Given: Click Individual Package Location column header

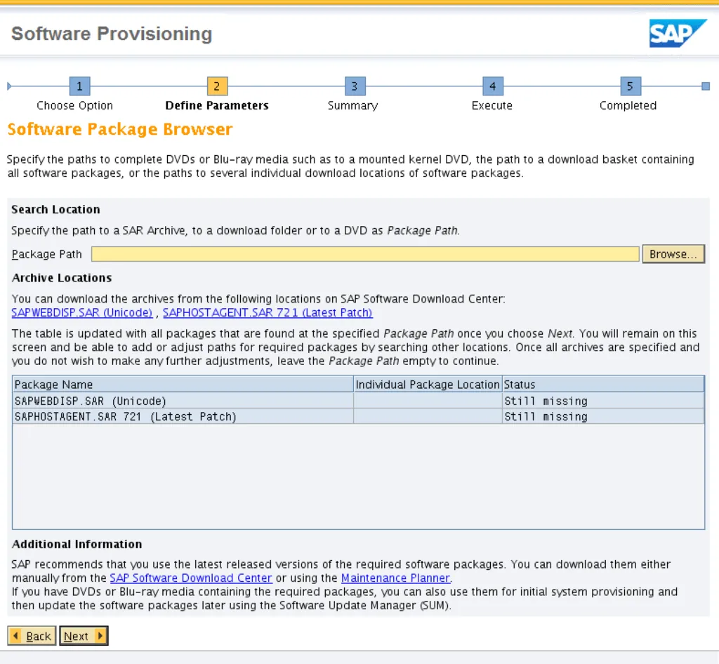Looking at the screenshot, I should click(x=427, y=385).
